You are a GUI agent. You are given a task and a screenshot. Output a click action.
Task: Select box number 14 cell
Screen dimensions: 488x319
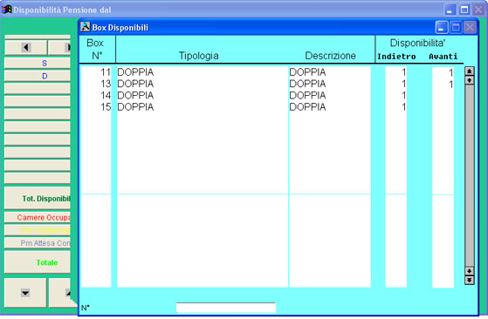106,95
